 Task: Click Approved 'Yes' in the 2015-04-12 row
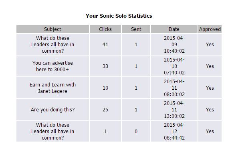pos(210,132)
